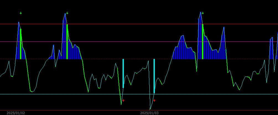
Task: Select the magenta horizontal level line
Action: pos(139,42)
